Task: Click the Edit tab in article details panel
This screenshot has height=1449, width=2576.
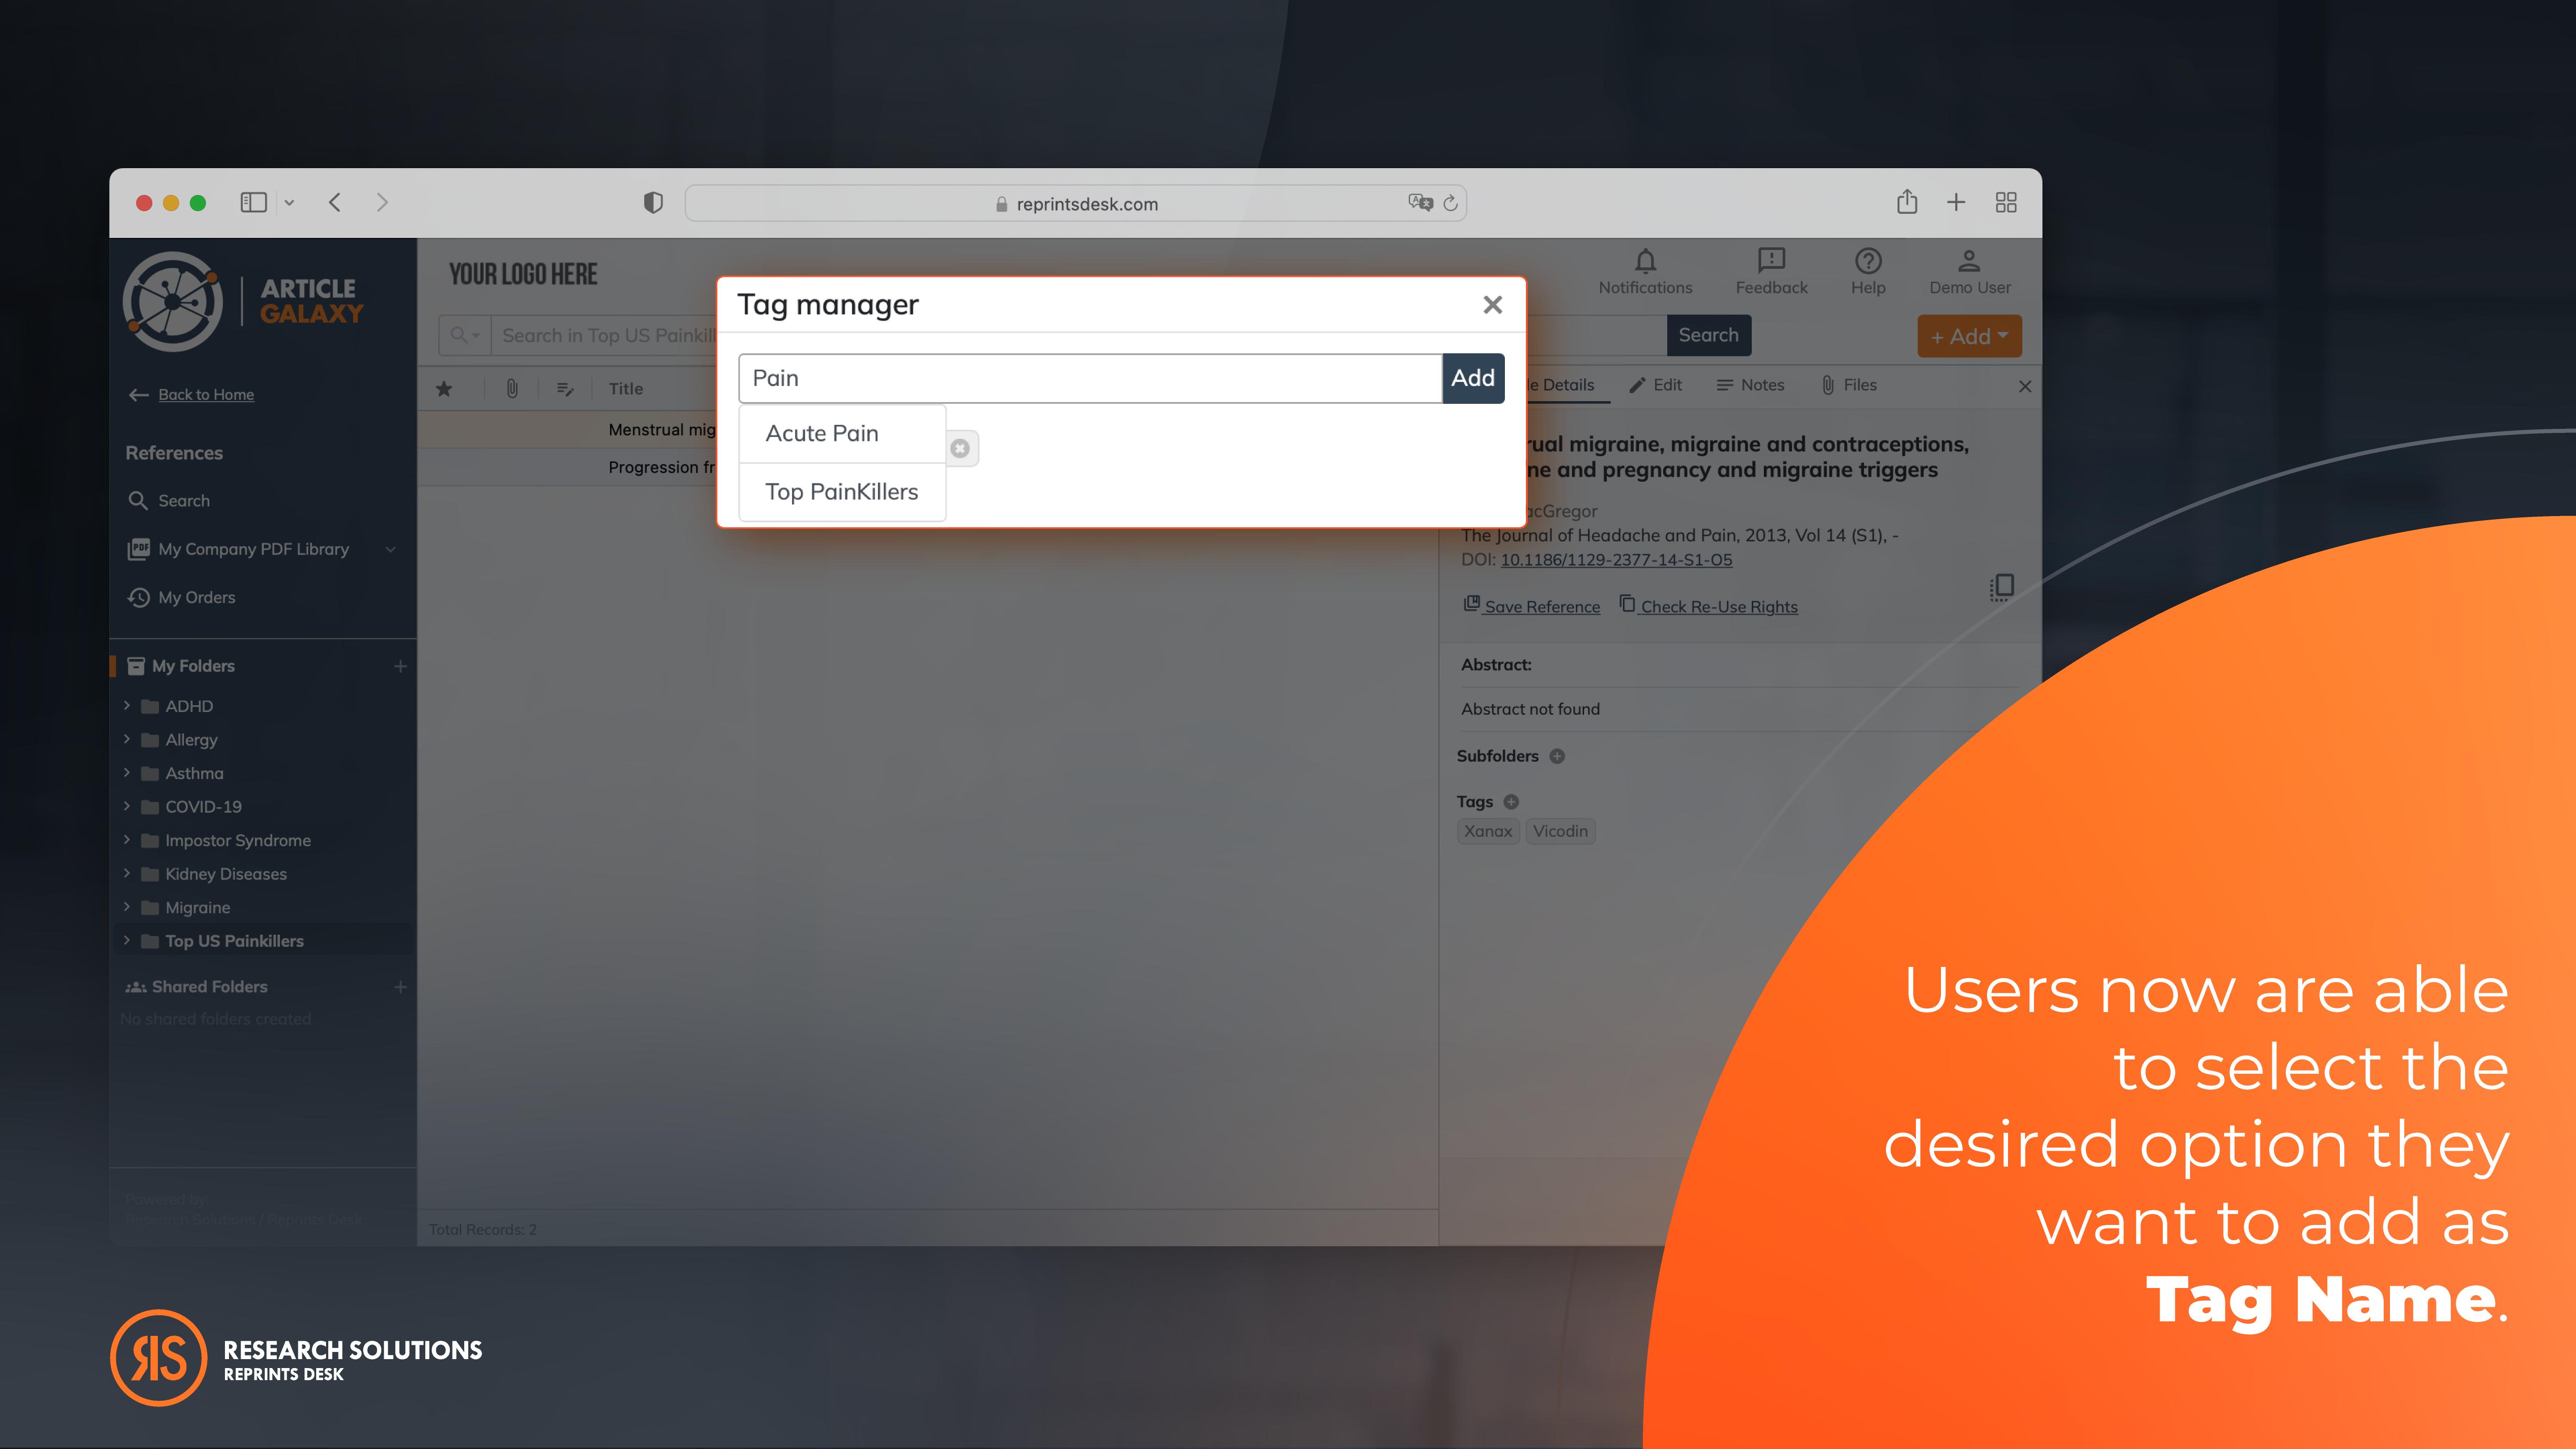Action: coord(1654,384)
